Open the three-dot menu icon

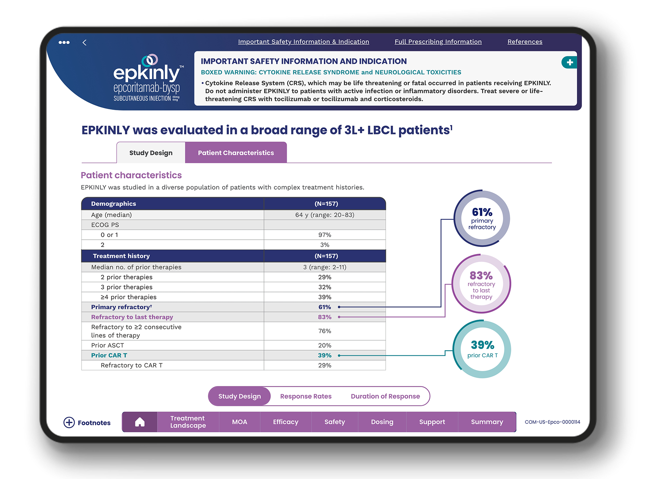(x=64, y=42)
